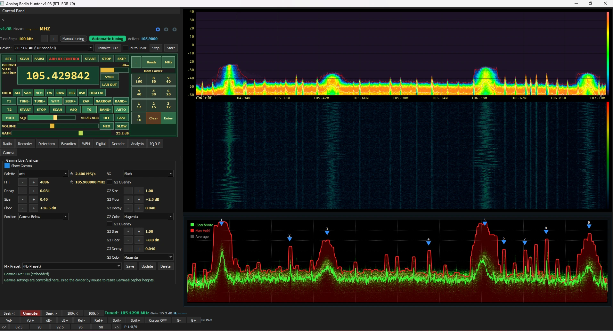Switch to the Recorder tab

tap(25, 143)
